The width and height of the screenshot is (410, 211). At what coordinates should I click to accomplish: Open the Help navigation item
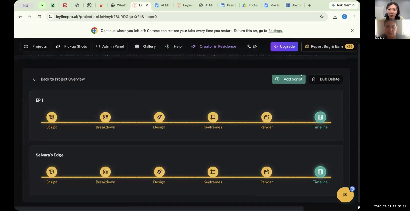click(173, 46)
